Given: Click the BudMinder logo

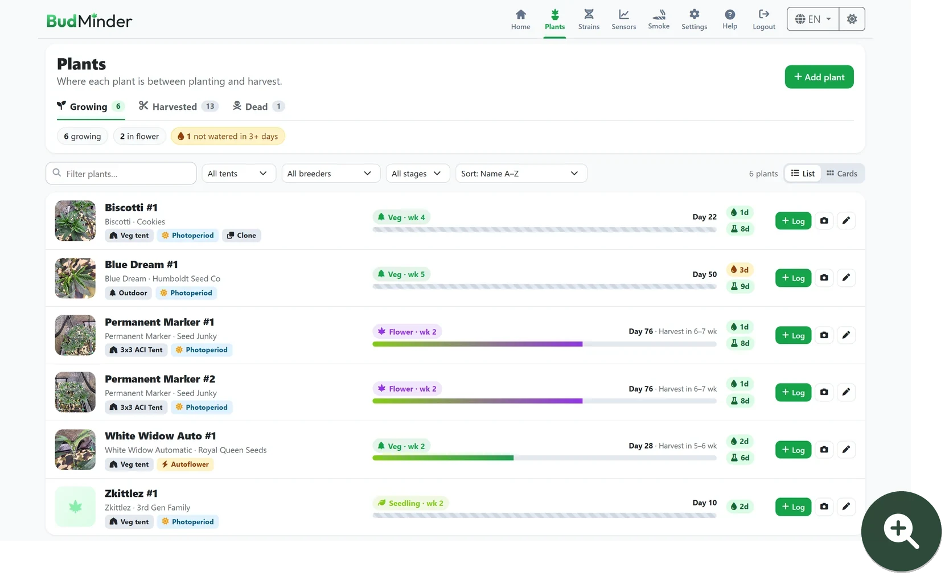Looking at the screenshot, I should pyautogui.click(x=89, y=21).
